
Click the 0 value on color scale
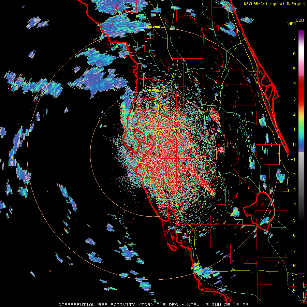point(294,145)
